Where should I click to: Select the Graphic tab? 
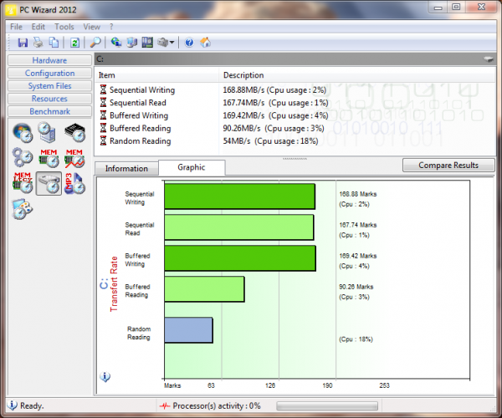tap(192, 167)
